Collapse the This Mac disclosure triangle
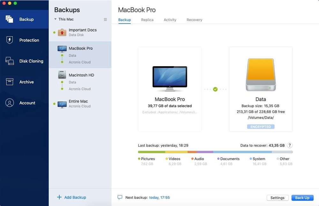This screenshot has height=206, width=319. click(55, 19)
